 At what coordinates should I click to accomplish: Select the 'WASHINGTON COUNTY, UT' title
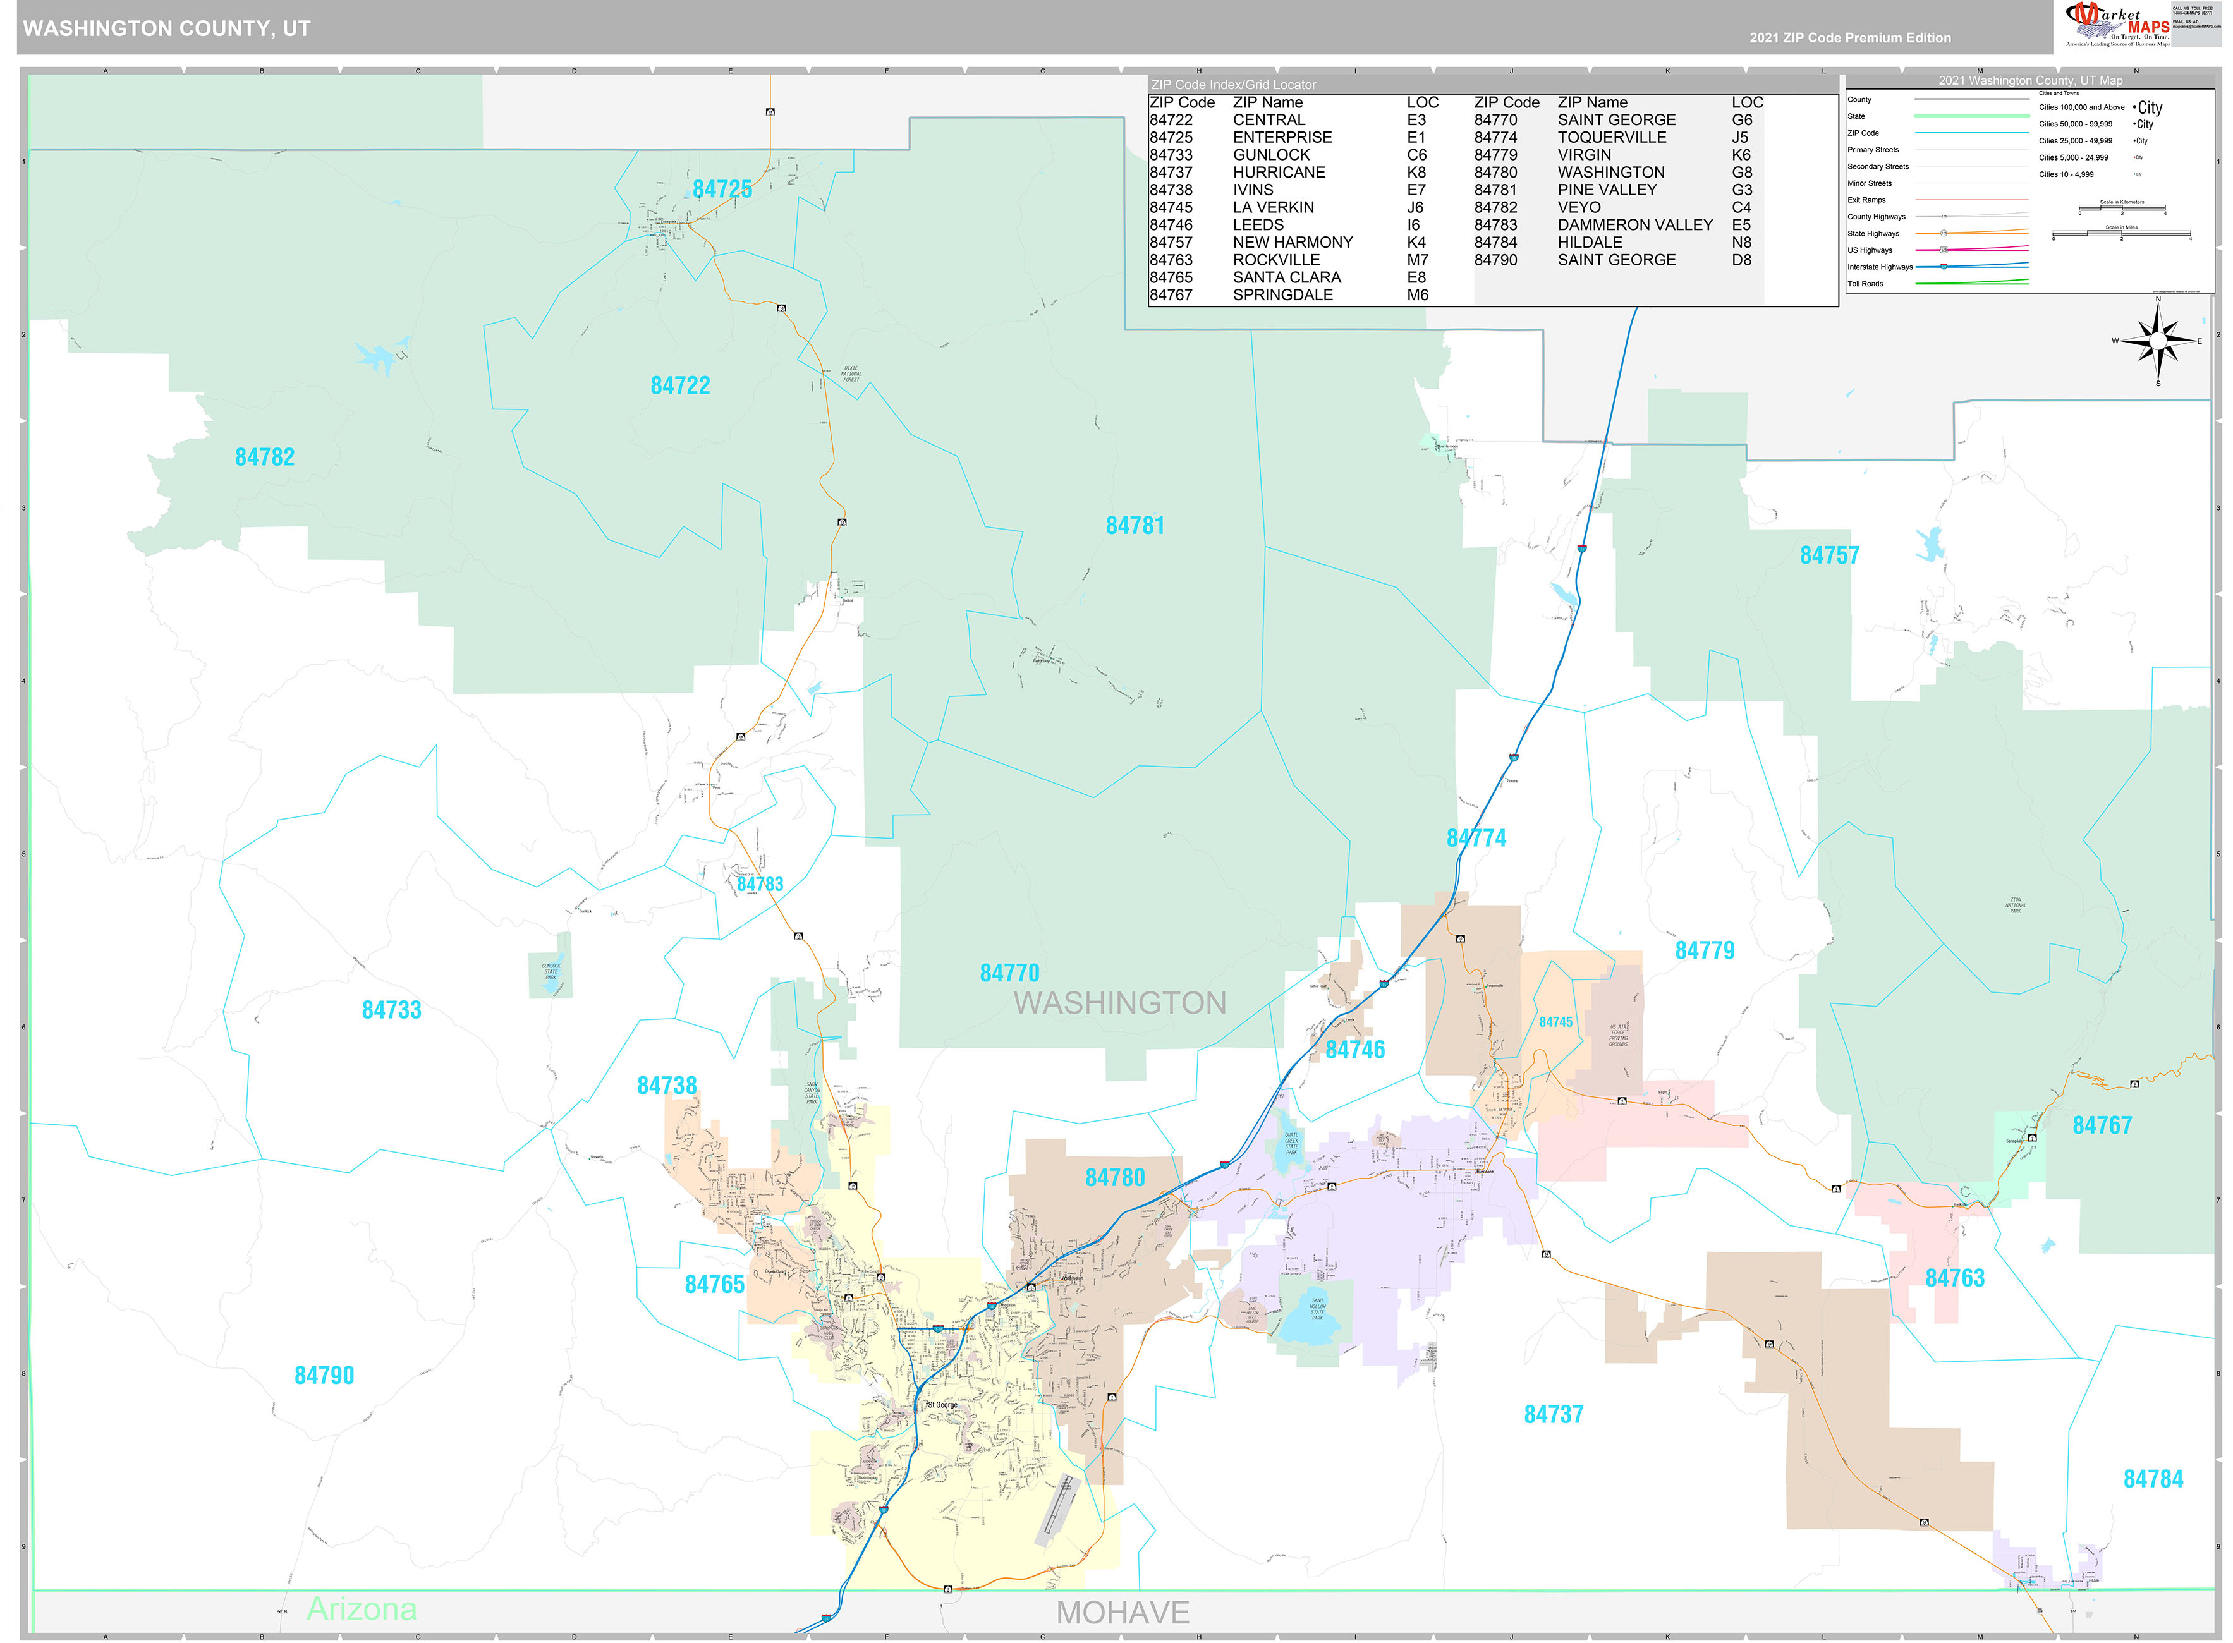click(x=167, y=29)
